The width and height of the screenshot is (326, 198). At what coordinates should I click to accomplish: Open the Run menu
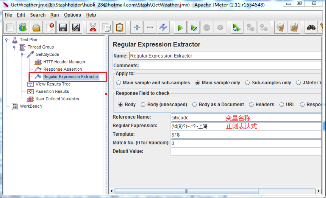click(55, 15)
